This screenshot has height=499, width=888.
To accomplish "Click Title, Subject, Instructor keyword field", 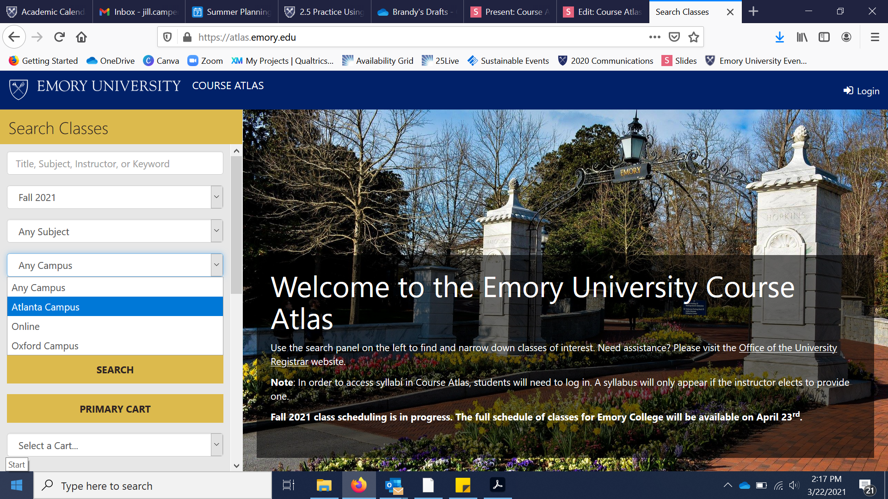I will 115,164.
